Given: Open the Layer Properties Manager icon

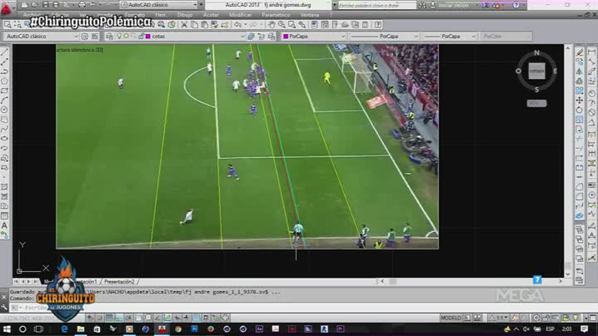Looking at the screenshot, I should tap(110, 36).
